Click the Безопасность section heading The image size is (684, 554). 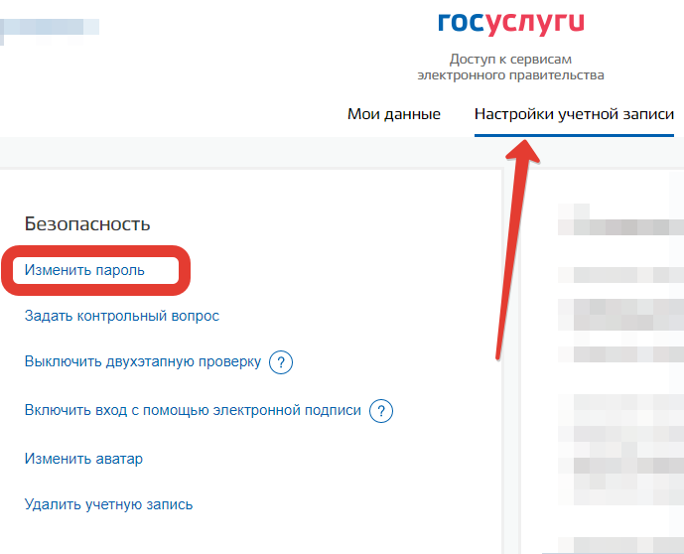point(87,223)
